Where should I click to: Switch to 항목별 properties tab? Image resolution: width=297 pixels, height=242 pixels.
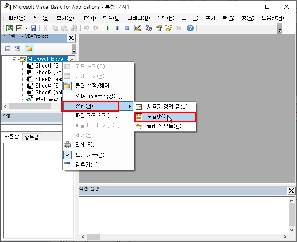coord(31,137)
